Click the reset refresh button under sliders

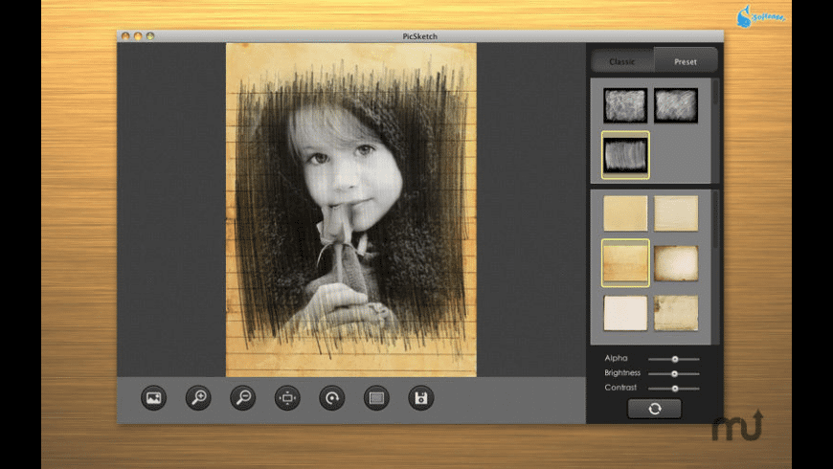[x=655, y=409]
